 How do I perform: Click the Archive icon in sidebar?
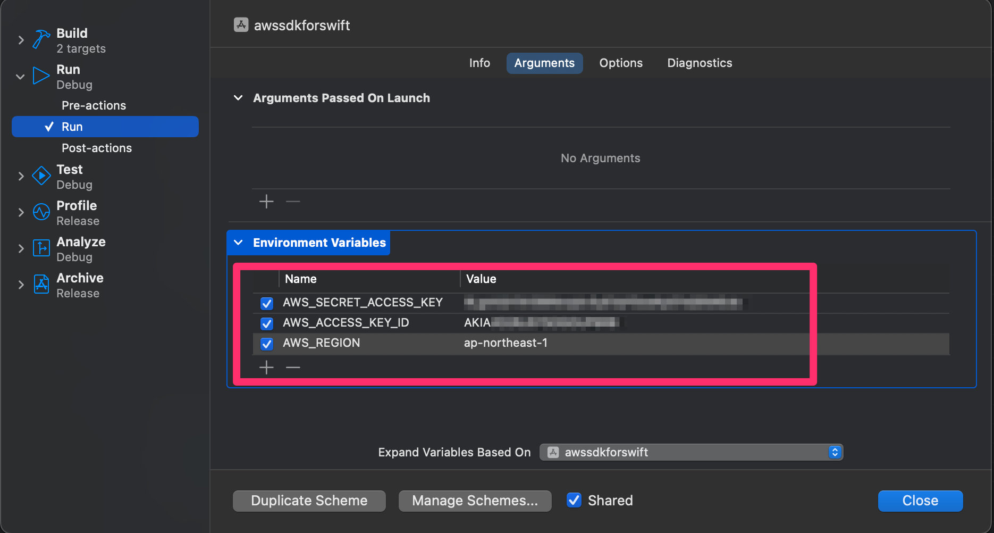(41, 285)
